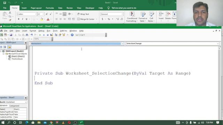Click the Save icon in the VBA toolbar
Image resolution: width=223 pixels, height=125 pixels.
11,35
